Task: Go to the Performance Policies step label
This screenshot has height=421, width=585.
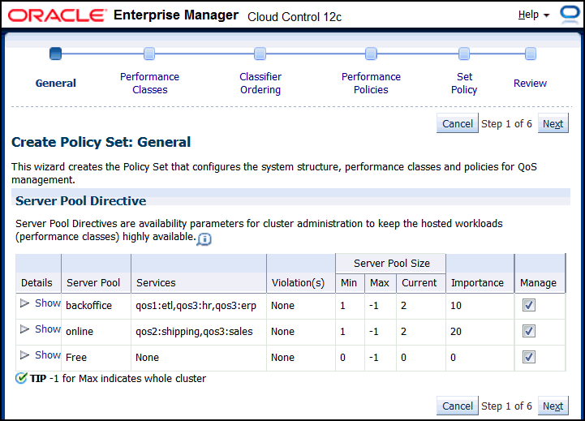Action: 372,84
